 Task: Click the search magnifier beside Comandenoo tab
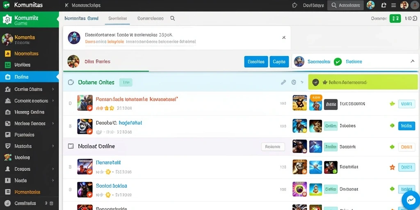(173, 18)
